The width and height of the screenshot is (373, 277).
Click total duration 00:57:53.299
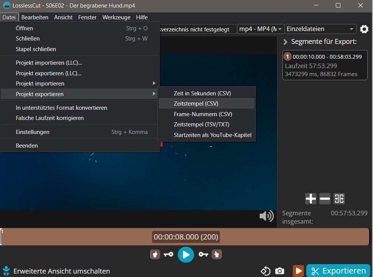(349, 213)
